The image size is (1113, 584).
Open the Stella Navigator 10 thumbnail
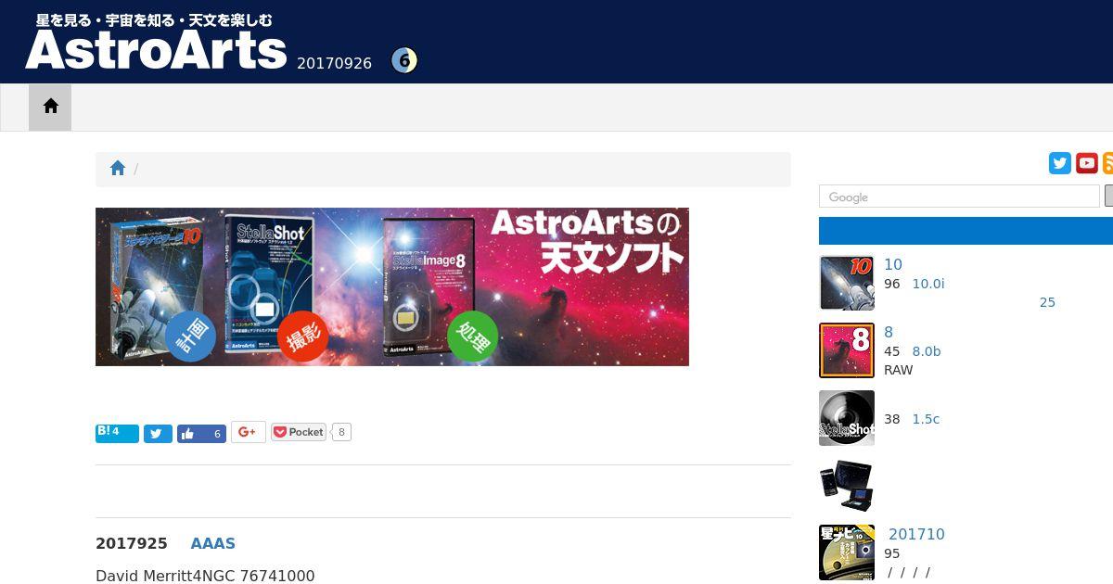point(847,283)
